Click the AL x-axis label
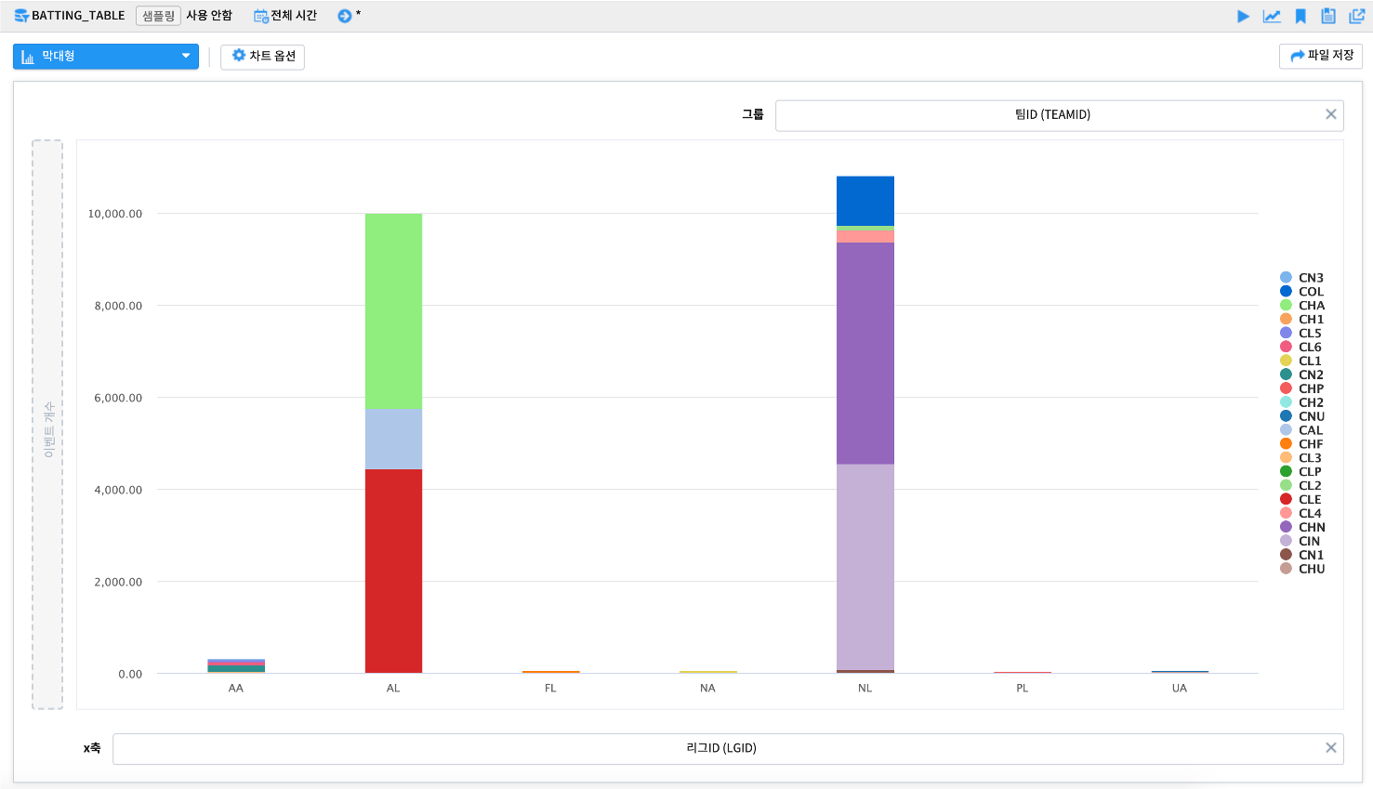This screenshot has width=1373, height=789. tap(393, 689)
